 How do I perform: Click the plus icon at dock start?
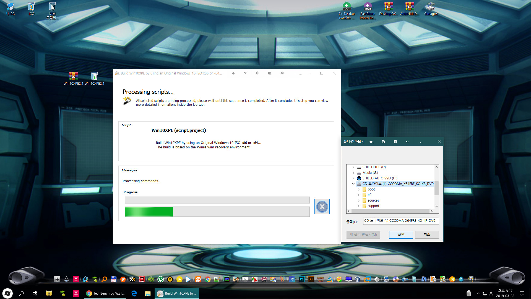pyautogui.click(x=57, y=279)
